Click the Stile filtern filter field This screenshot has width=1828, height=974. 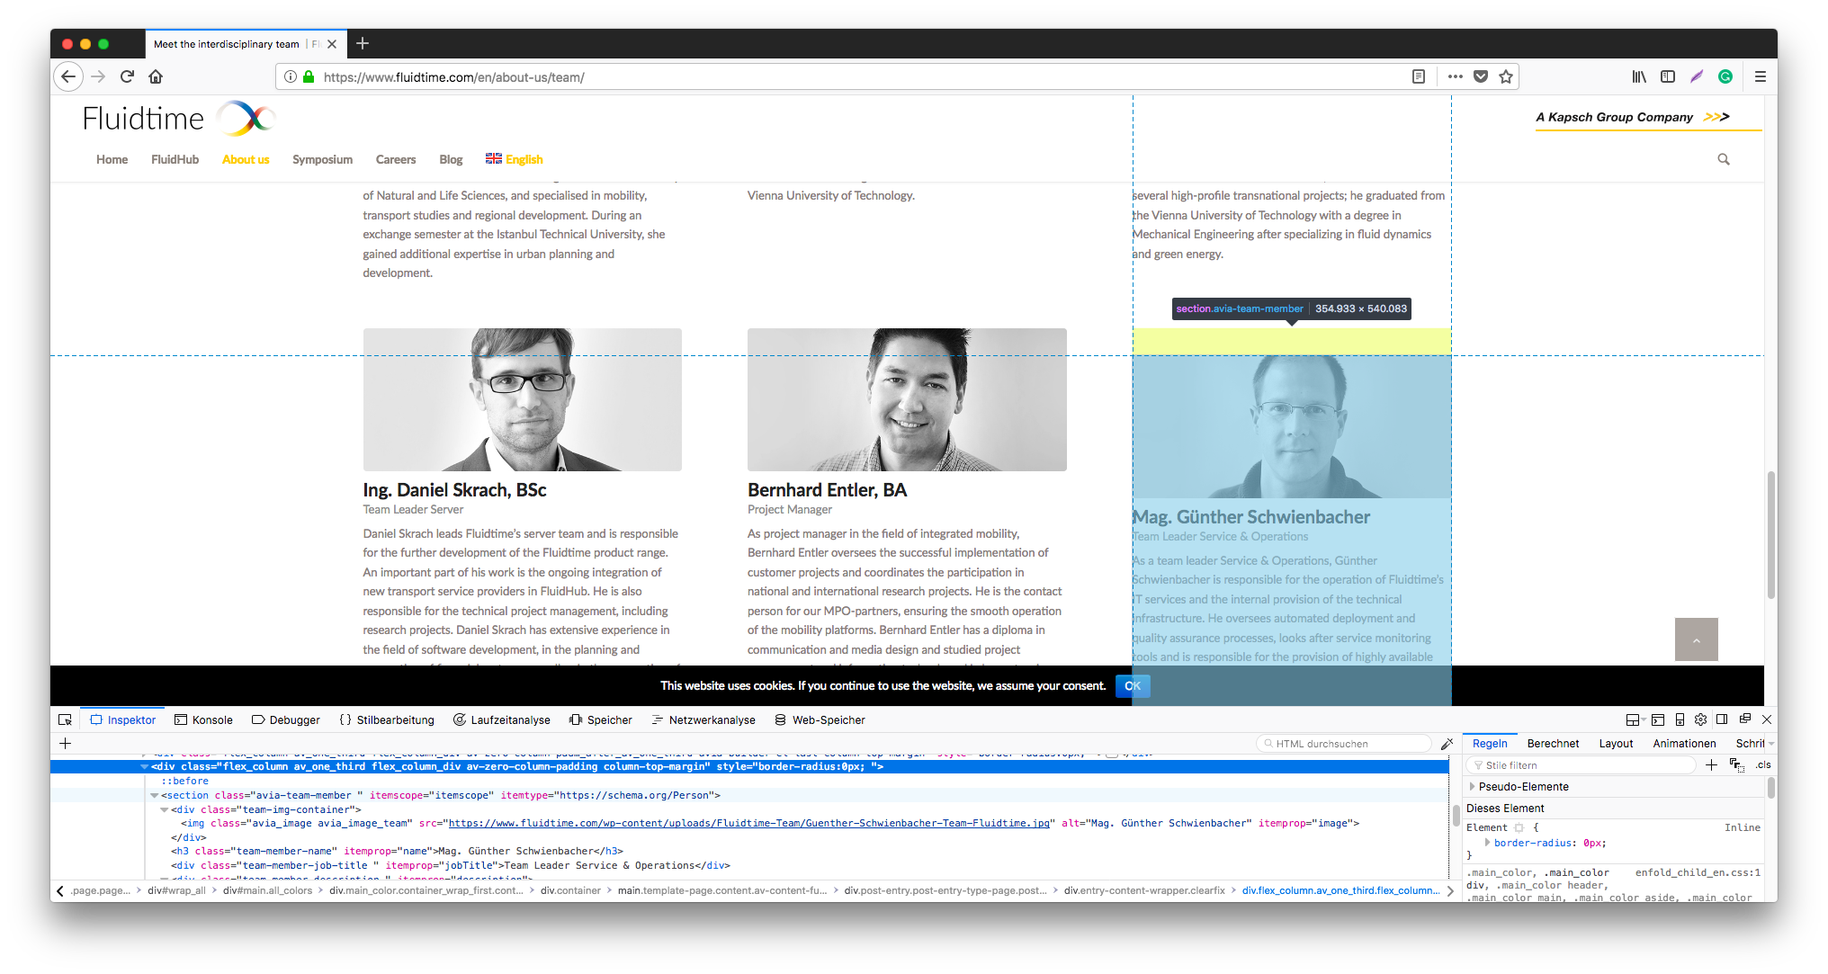tap(1581, 765)
